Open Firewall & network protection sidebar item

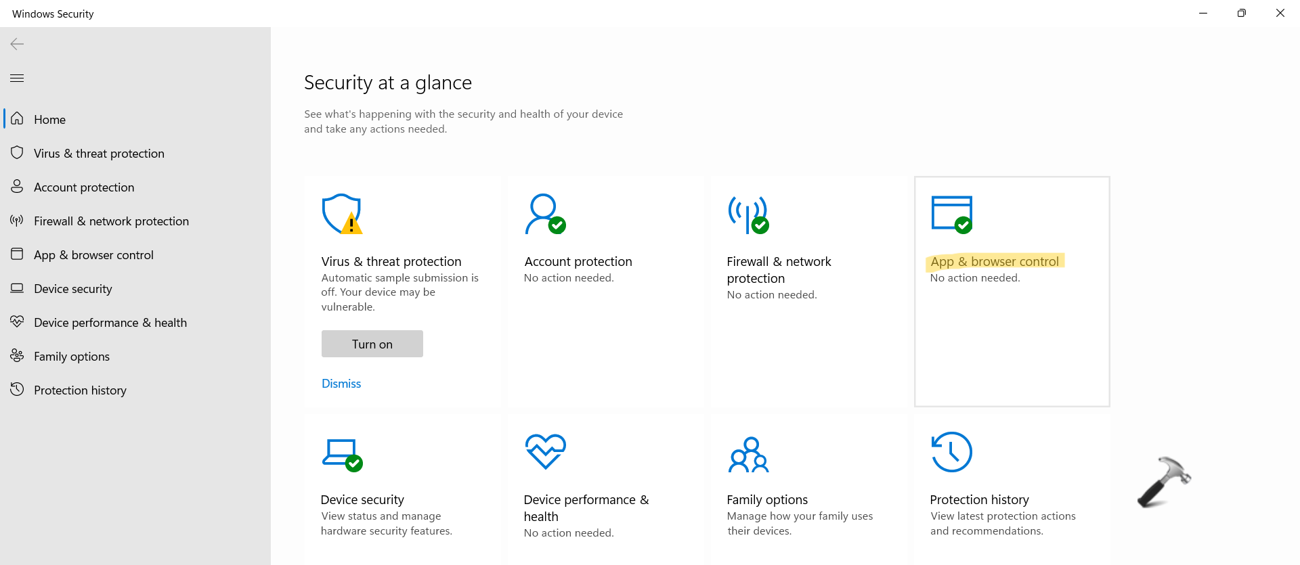click(111, 221)
